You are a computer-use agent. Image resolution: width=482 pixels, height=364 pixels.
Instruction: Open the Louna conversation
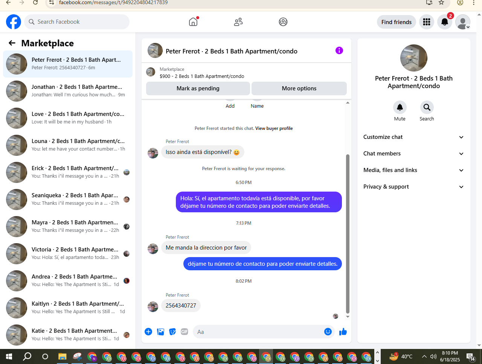[68, 145]
